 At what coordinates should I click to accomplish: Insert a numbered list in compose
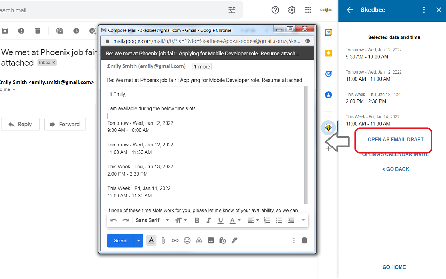pyautogui.click(x=267, y=220)
